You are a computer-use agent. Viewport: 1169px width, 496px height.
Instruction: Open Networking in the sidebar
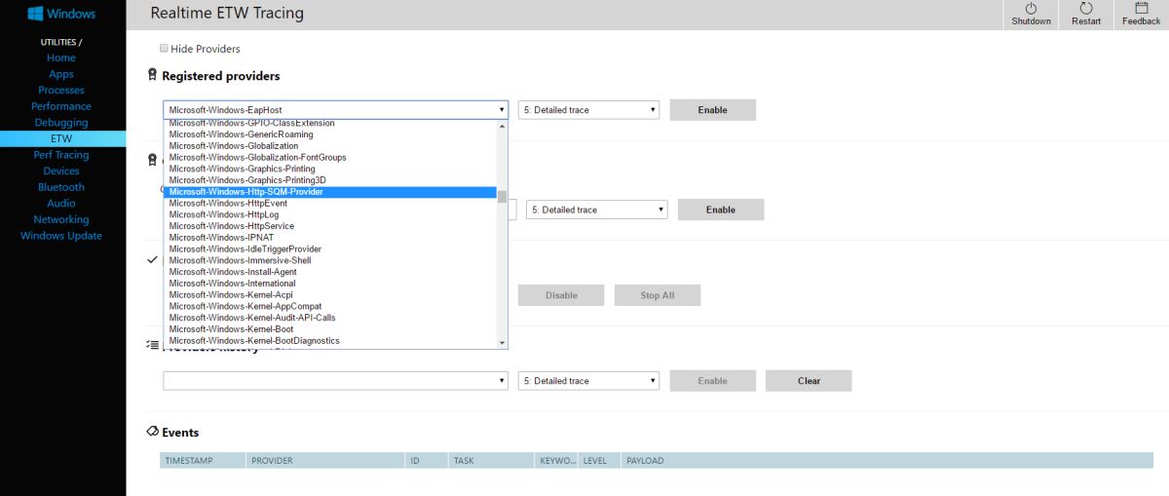coord(61,219)
